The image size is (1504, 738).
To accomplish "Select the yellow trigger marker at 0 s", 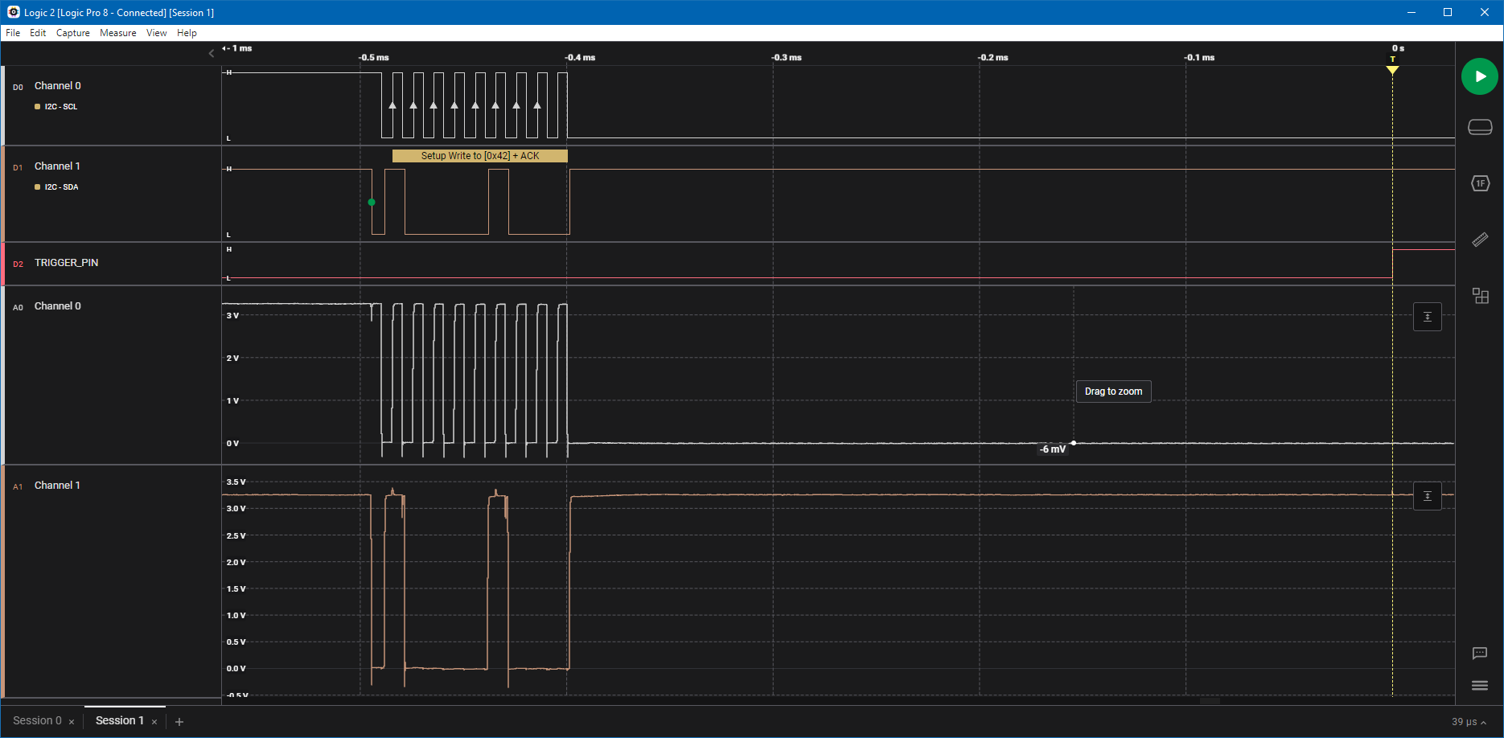I will click(1392, 71).
